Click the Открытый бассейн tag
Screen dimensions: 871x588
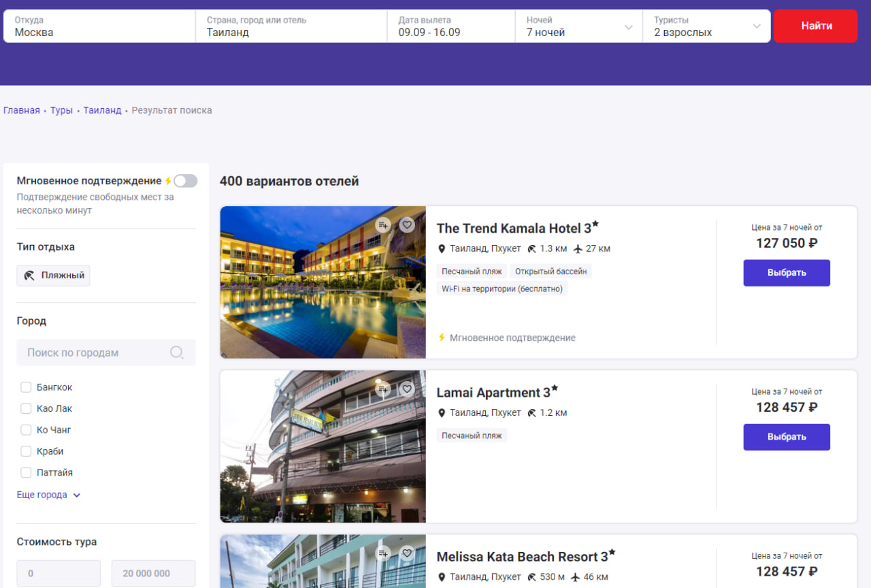[x=550, y=272]
